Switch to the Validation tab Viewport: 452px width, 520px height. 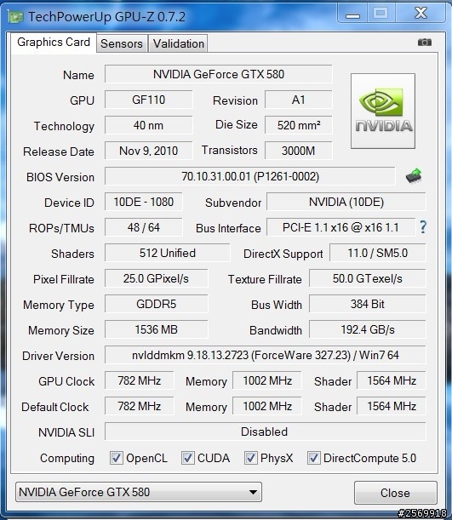tap(179, 43)
